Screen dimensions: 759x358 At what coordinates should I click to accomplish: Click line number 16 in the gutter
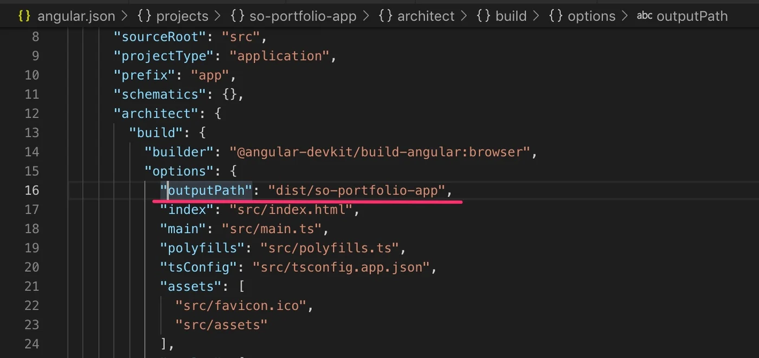32,190
